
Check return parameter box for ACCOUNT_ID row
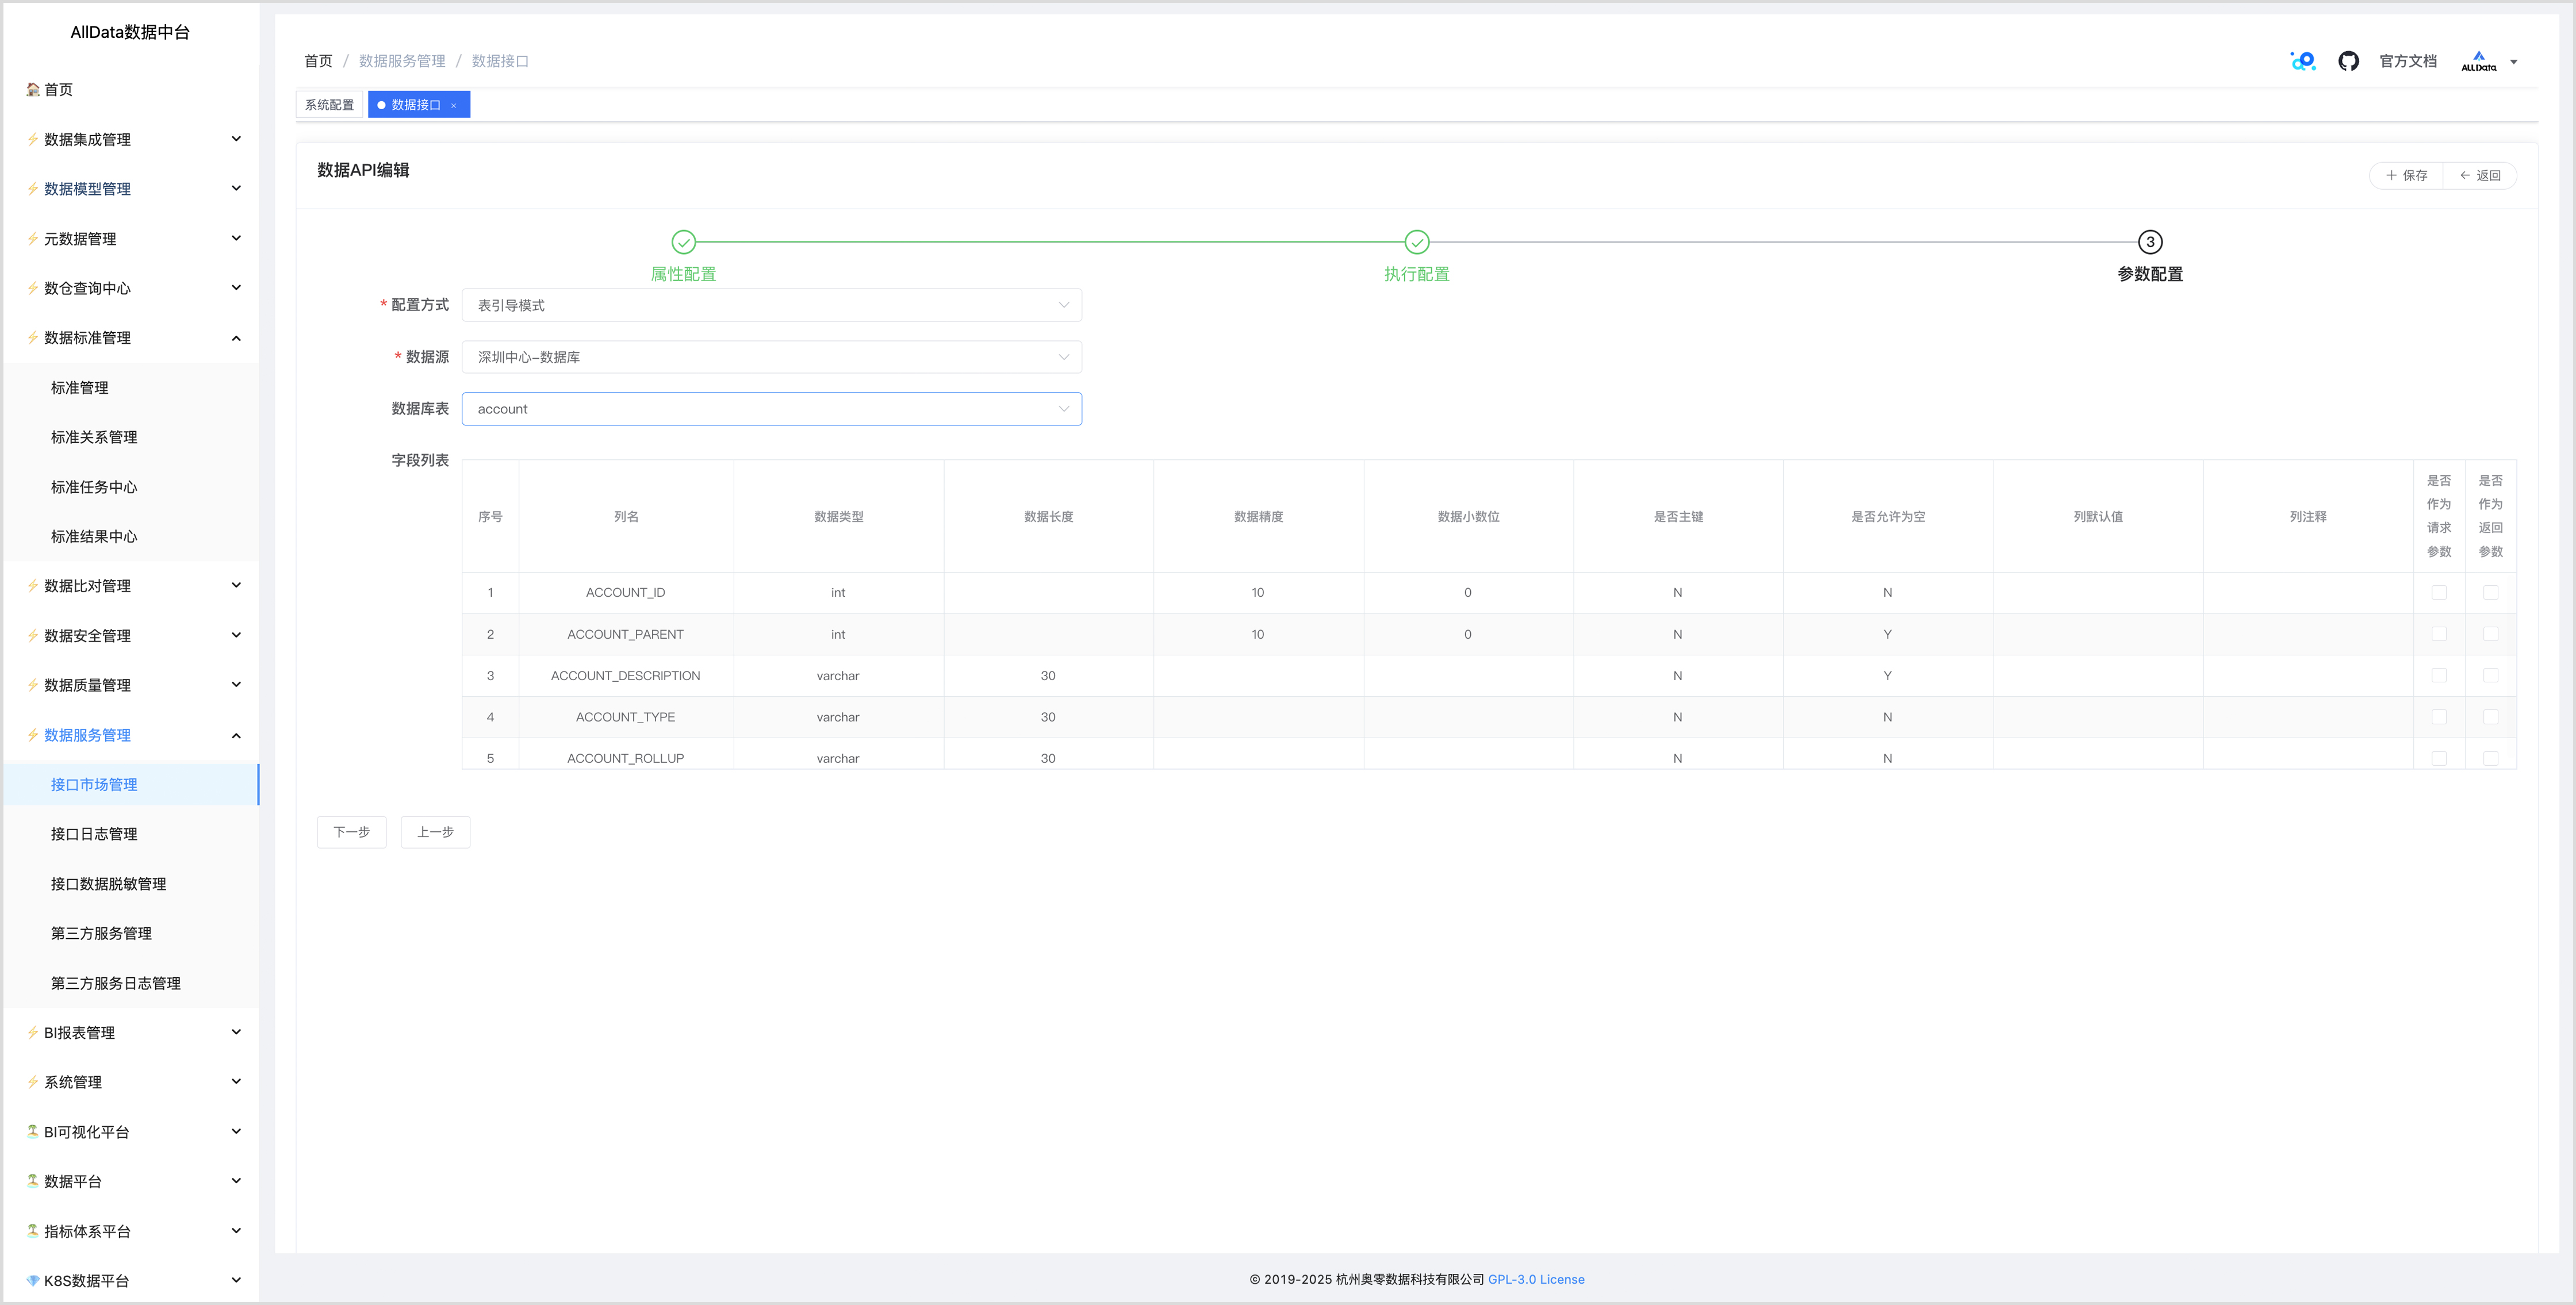point(2491,592)
